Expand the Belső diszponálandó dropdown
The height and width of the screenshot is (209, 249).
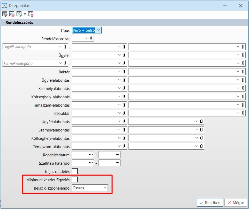pos(105,188)
